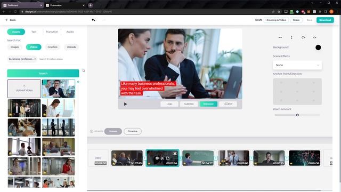
Task: Select the bottom-right anchor point
Action: click(x=314, y=100)
